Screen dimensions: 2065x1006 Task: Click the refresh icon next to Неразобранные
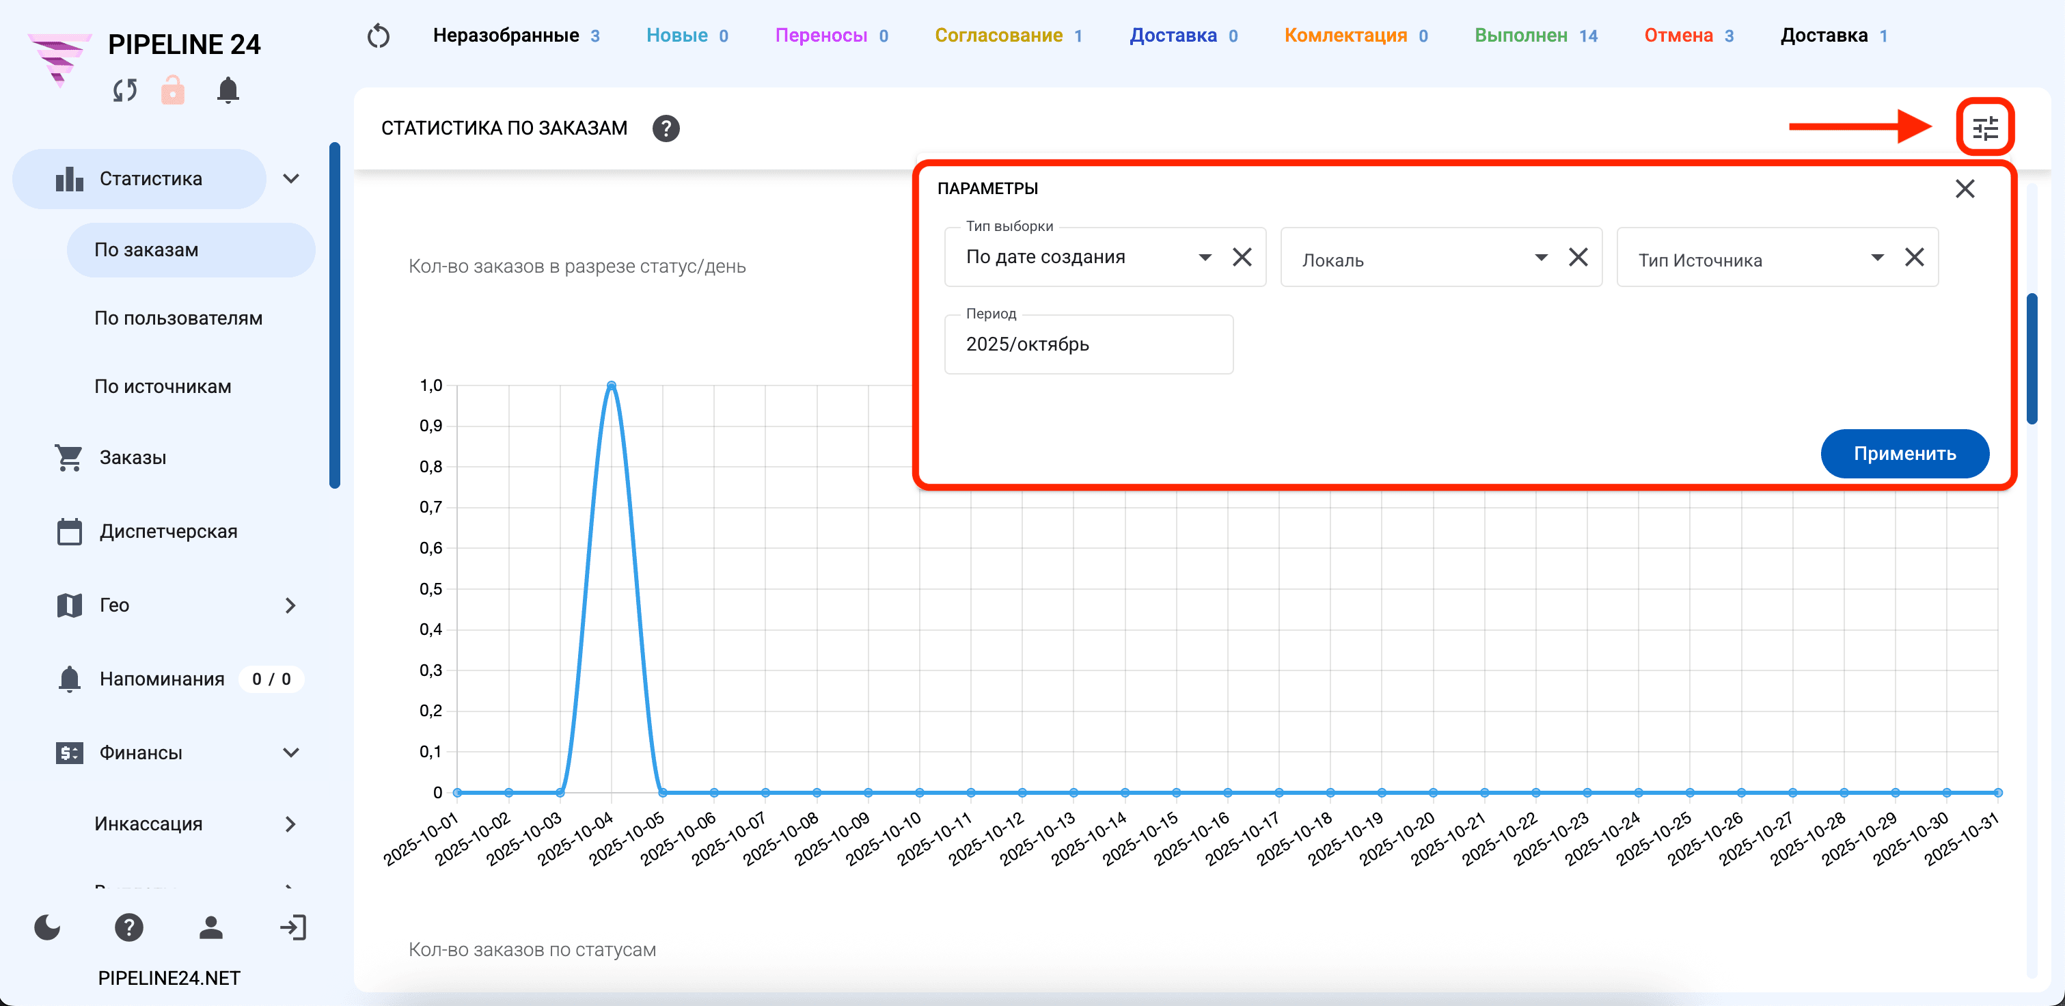point(379,36)
